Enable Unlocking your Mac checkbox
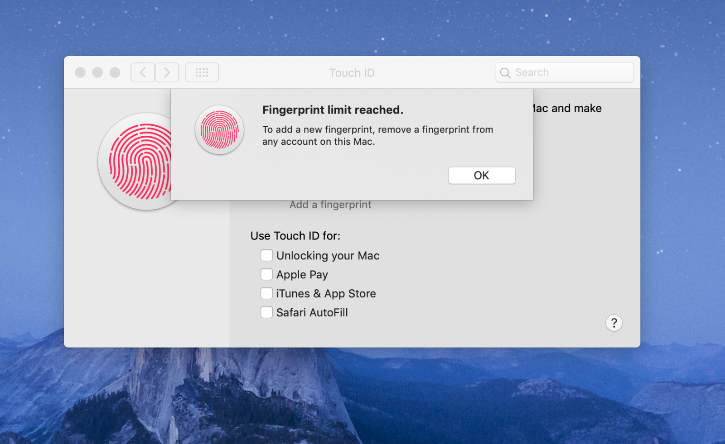 (266, 255)
